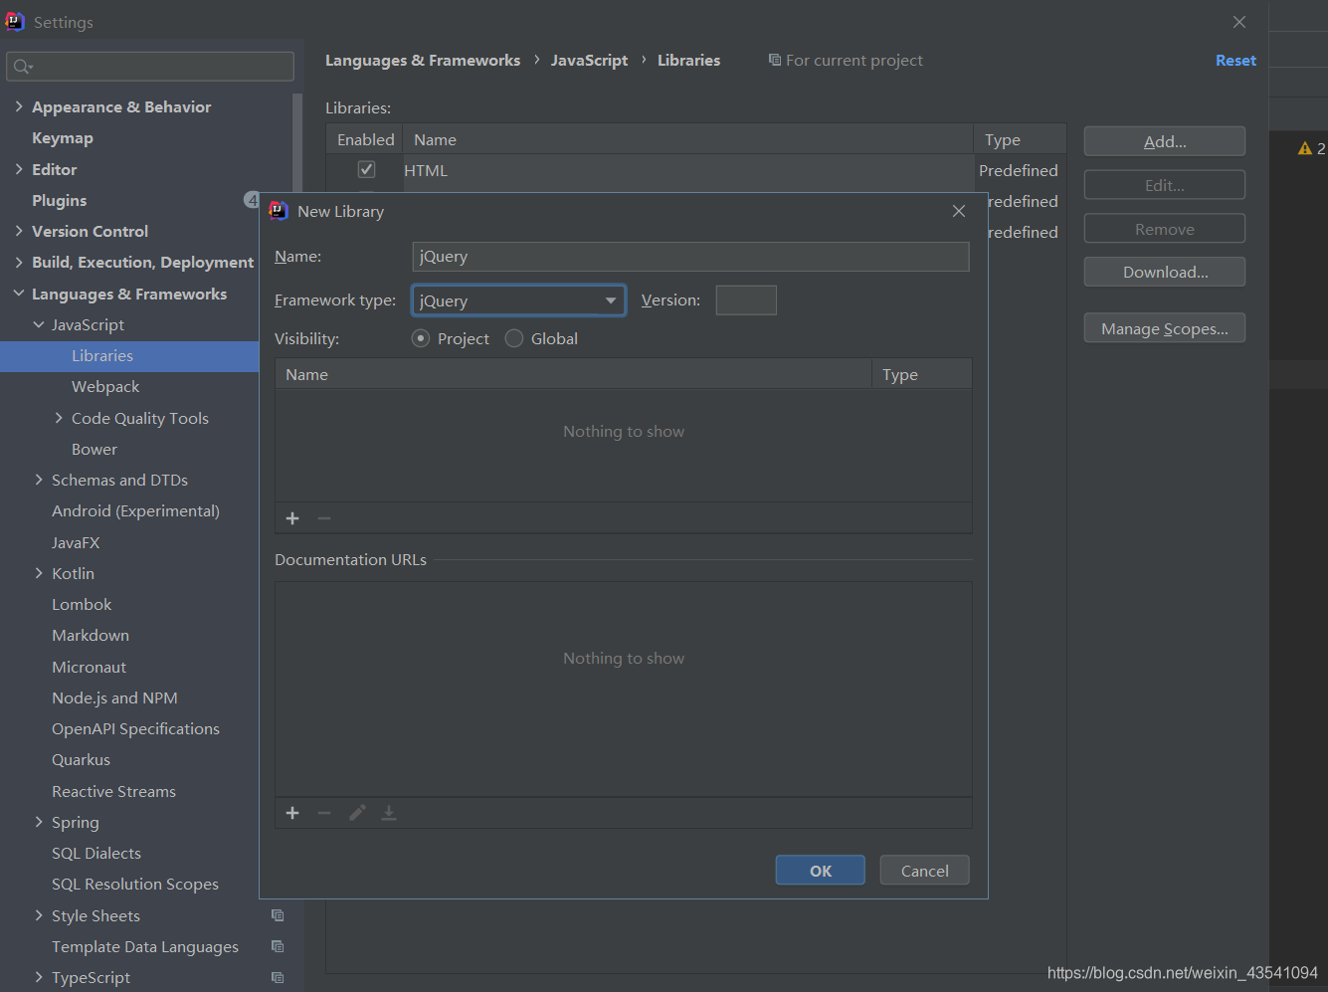
Task: Collapse Languages & Frameworks section
Action: tap(19, 294)
